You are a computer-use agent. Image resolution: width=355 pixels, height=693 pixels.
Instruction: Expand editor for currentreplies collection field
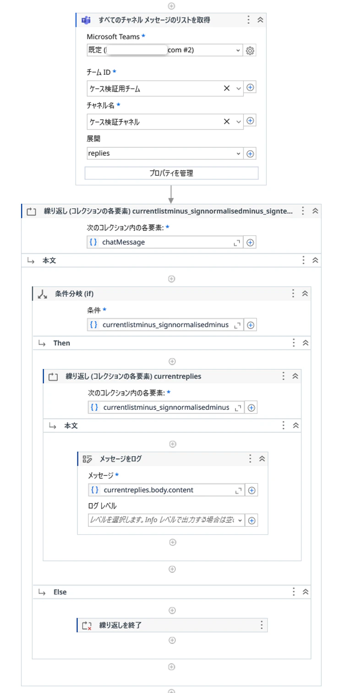tap(238, 408)
